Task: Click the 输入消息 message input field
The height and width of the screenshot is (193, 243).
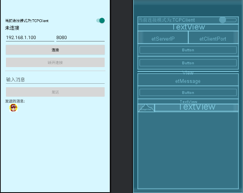Action: pos(55,80)
